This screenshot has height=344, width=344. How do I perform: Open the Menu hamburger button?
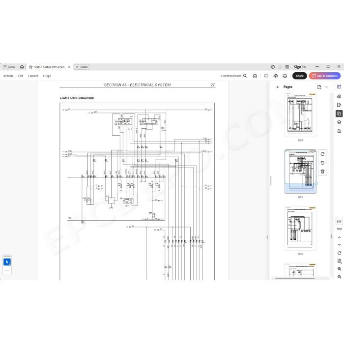pyautogui.click(x=9, y=67)
